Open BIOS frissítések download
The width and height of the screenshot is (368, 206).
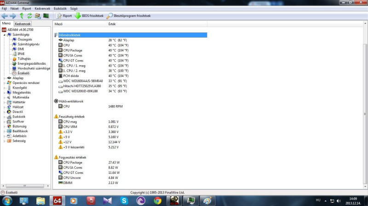[x=89, y=16]
